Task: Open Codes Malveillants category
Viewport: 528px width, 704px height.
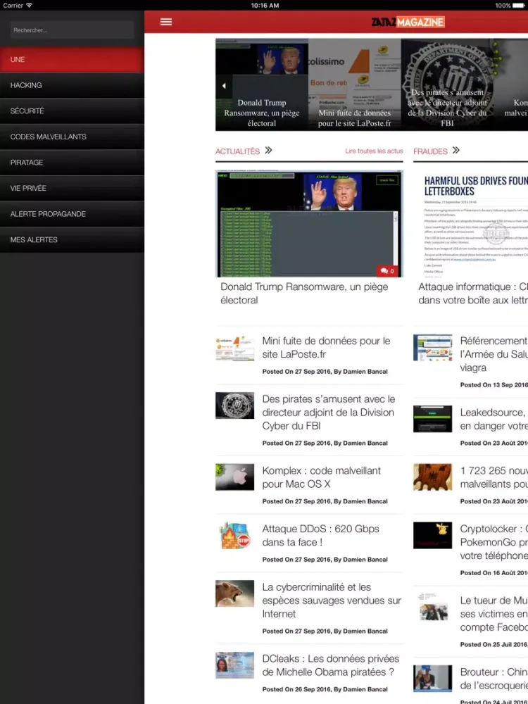Action: pyautogui.click(x=72, y=137)
